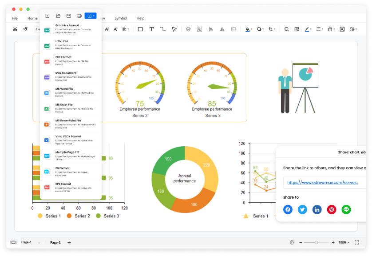
Task: Click the Cut scissors icon
Action: pyautogui.click(x=15, y=29)
